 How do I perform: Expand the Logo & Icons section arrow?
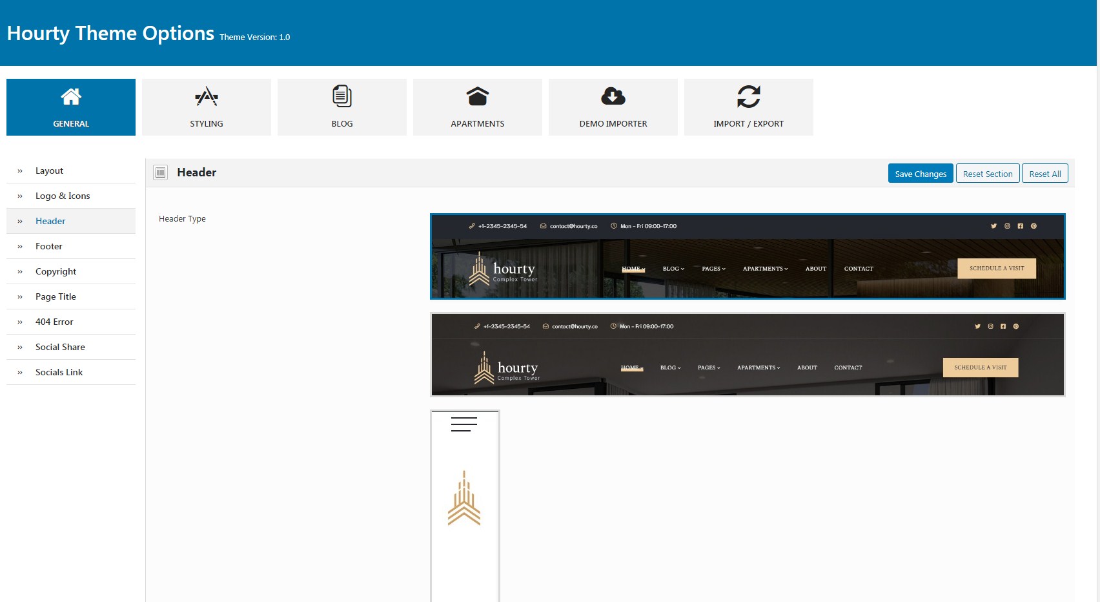tap(20, 196)
